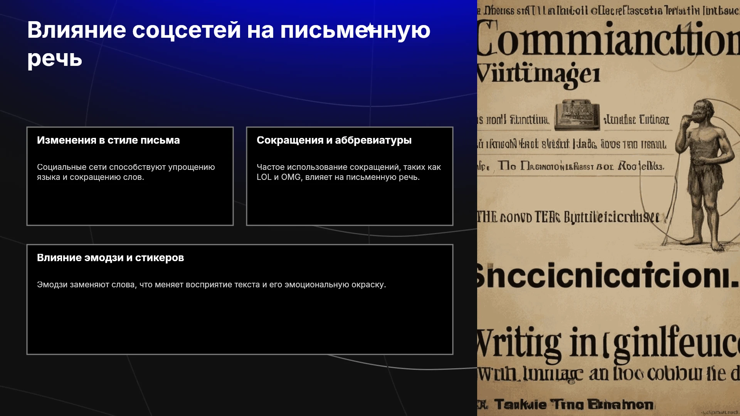Click the small typewriter illustration in the poster
Screen dimensions: 740x416
click(x=577, y=115)
